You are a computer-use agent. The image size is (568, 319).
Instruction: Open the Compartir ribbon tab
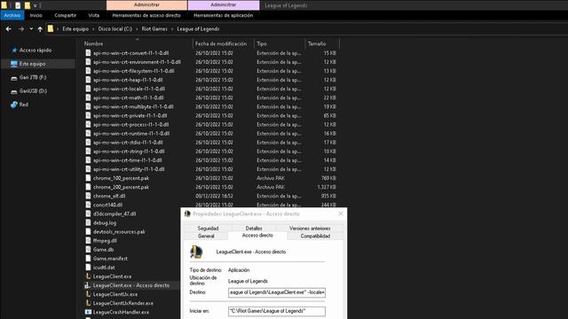(66, 15)
